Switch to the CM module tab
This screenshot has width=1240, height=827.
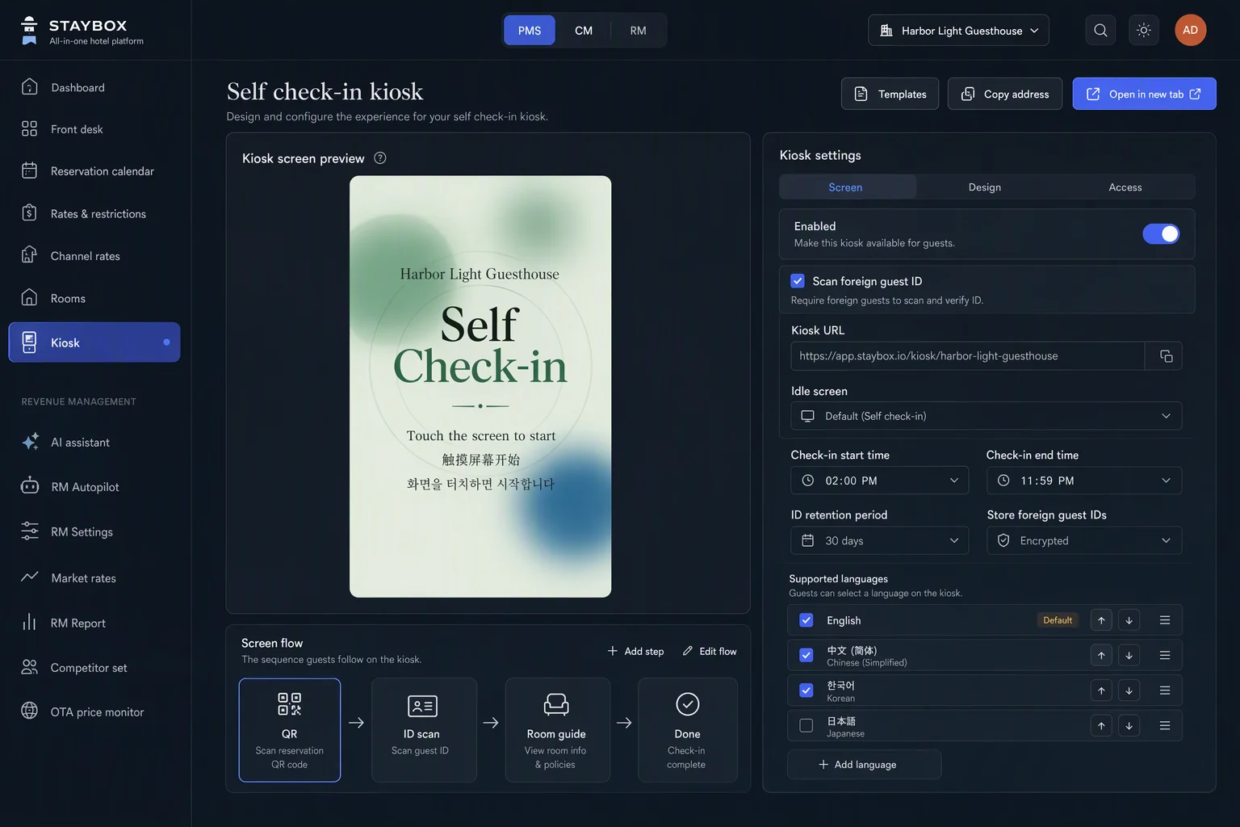click(x=584, y=30)
